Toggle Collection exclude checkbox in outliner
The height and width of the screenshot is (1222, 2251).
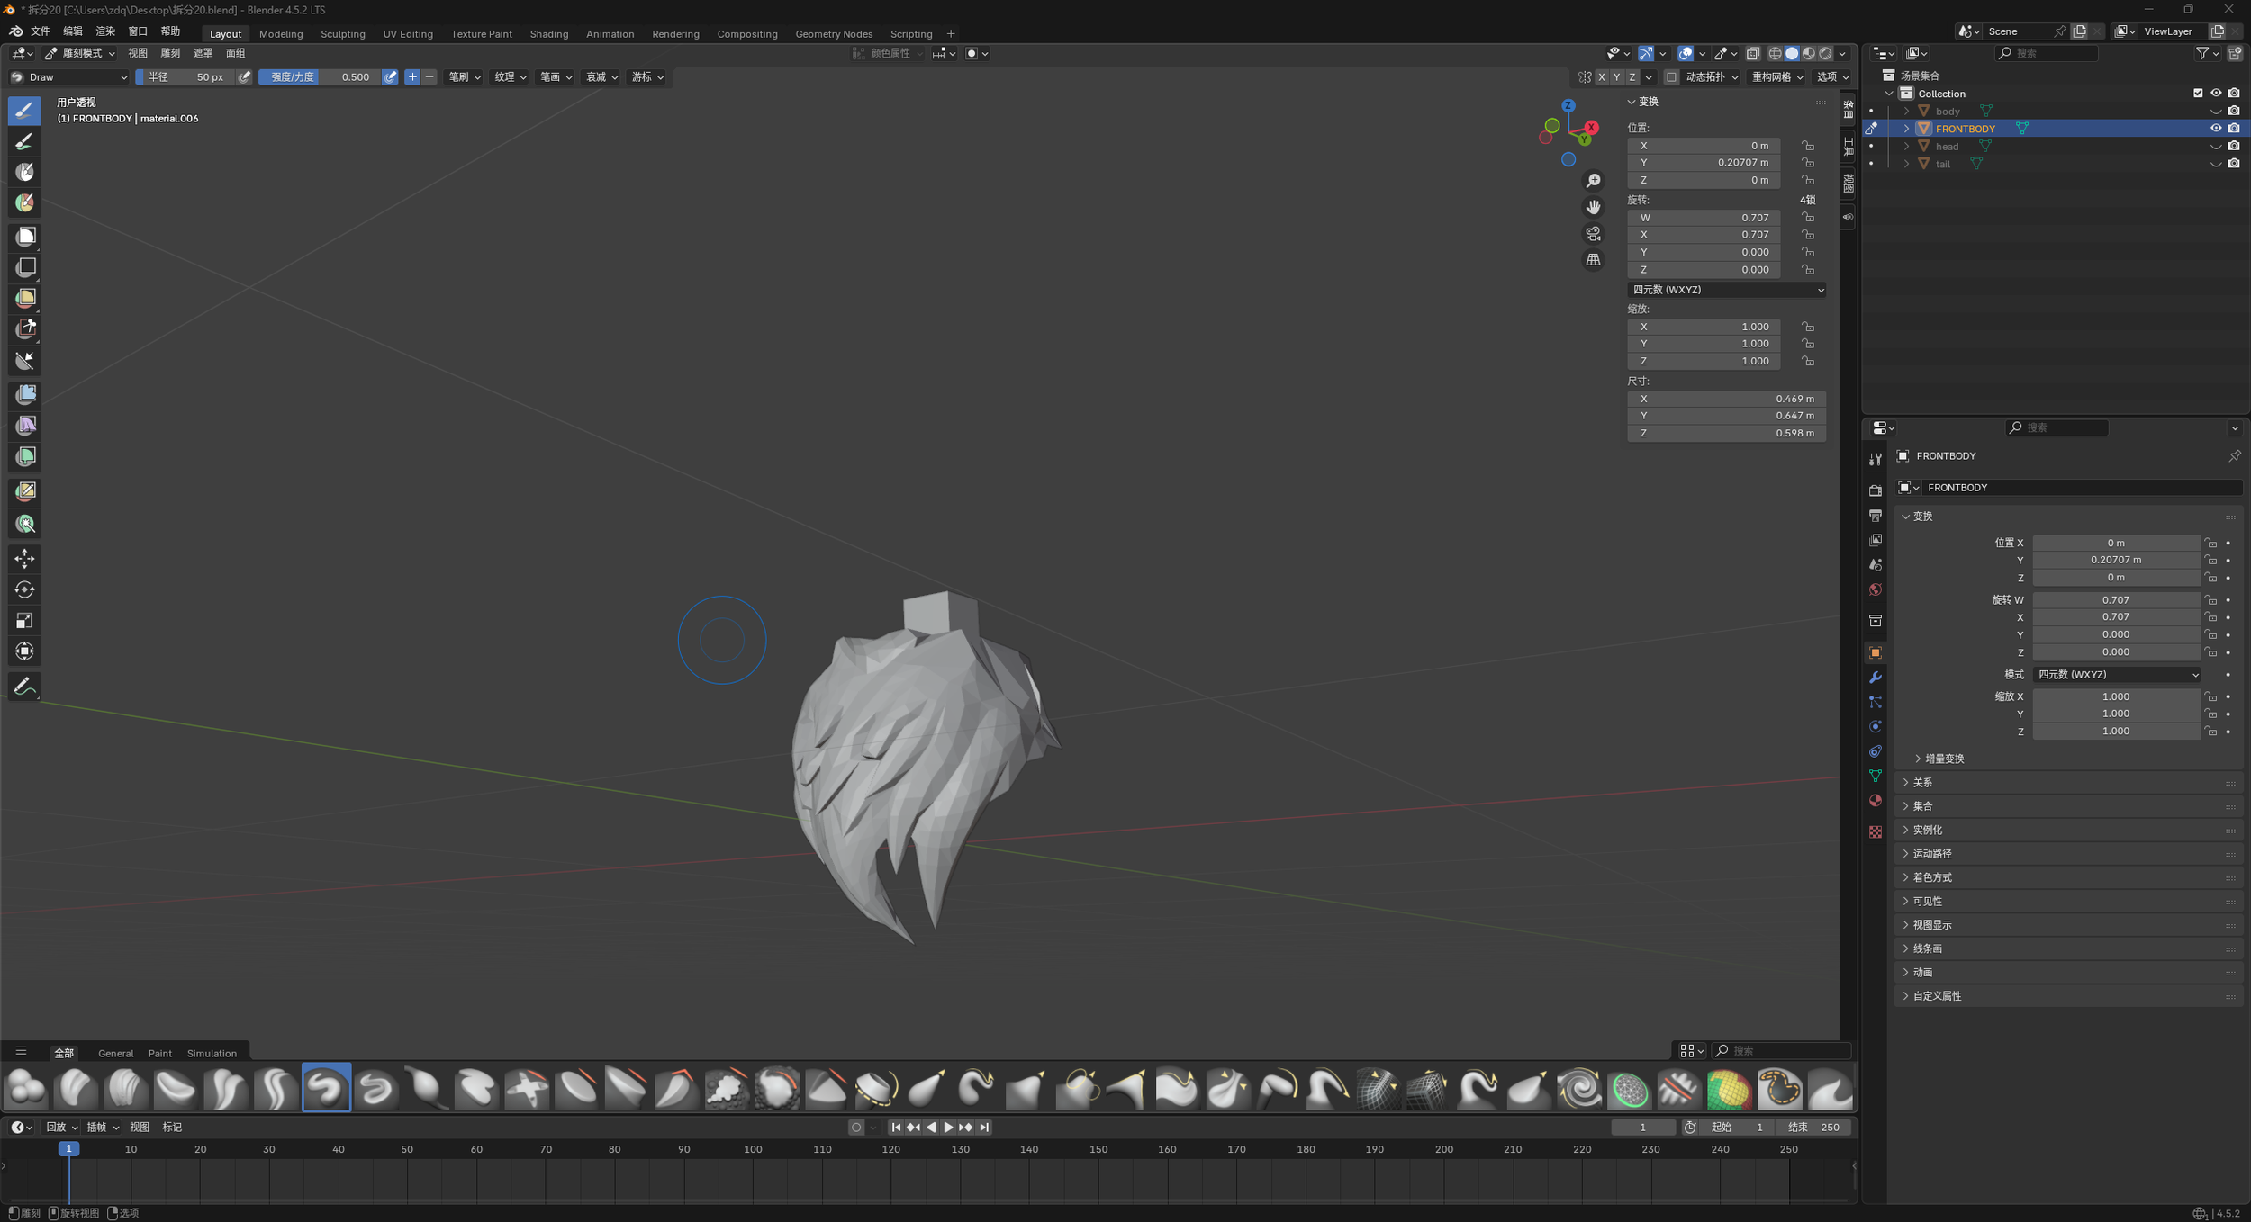click(2198, 94)
